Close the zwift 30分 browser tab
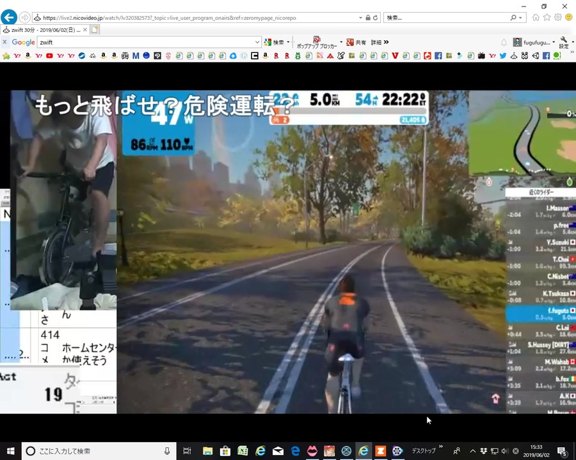 pos(85,30)
